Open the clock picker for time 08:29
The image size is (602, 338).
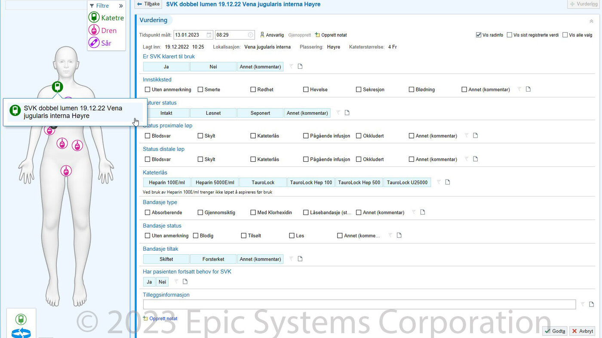coord(251,35)
